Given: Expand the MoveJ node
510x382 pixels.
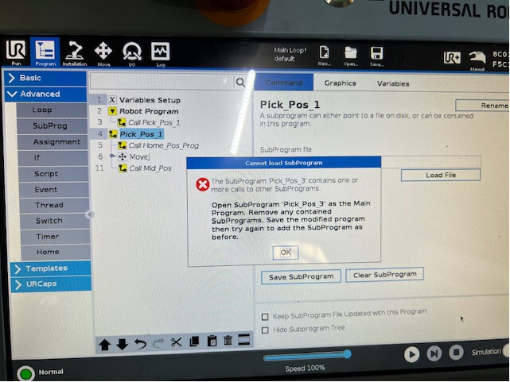Looking at the screenshot, I should click(112, 156).
